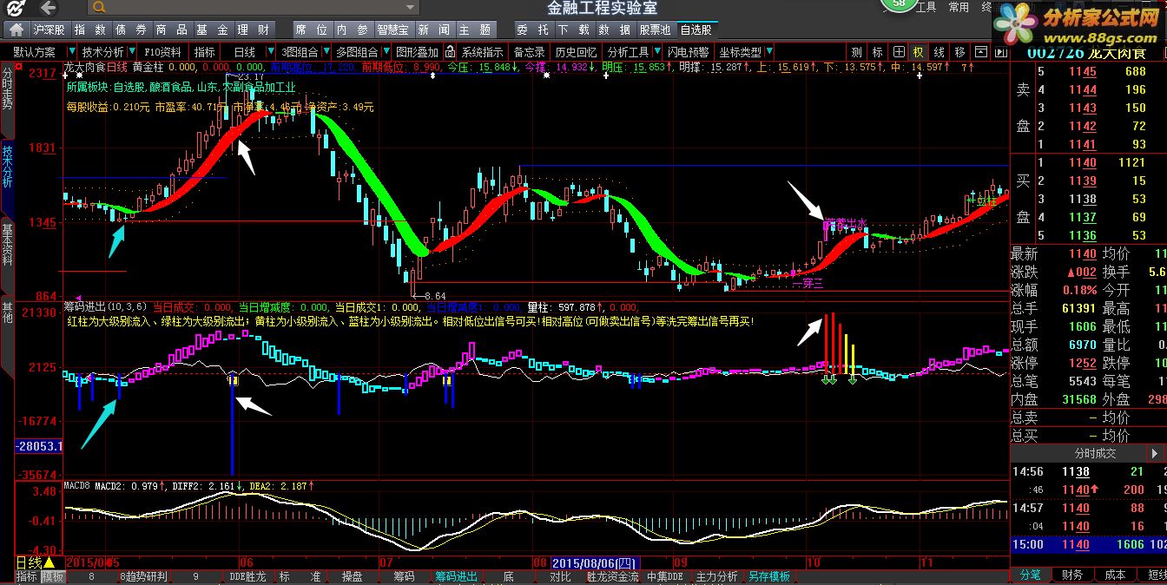This screenshot has width=1167, height=585.
Task: Click the play-forward panel icon
Action: [1000, 52]
